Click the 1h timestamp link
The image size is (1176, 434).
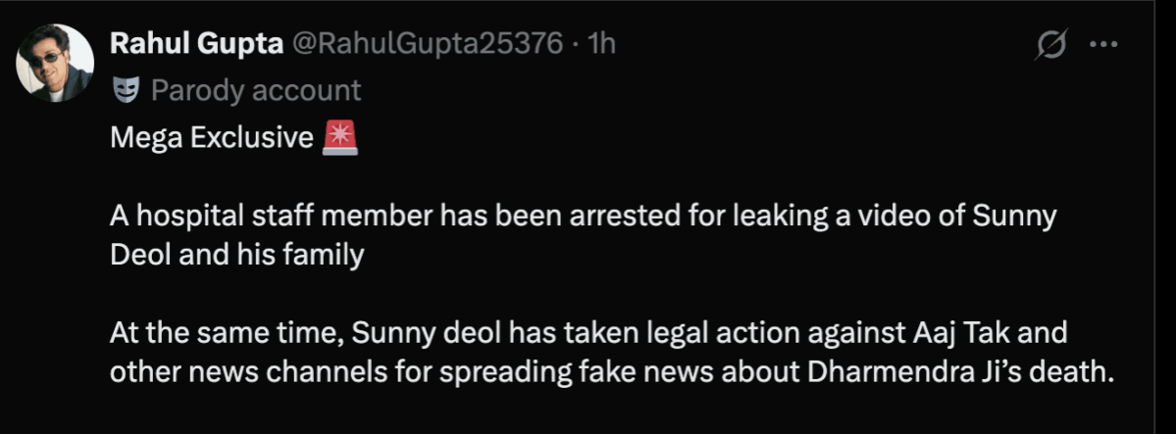pyautogui.click(x=600, y=44)
